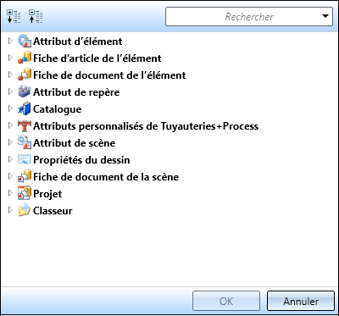339x316 pixels.
Task: Select Attributs personnalisés de Tuyauteries+Process entry
Action: (x=146, y=126)
